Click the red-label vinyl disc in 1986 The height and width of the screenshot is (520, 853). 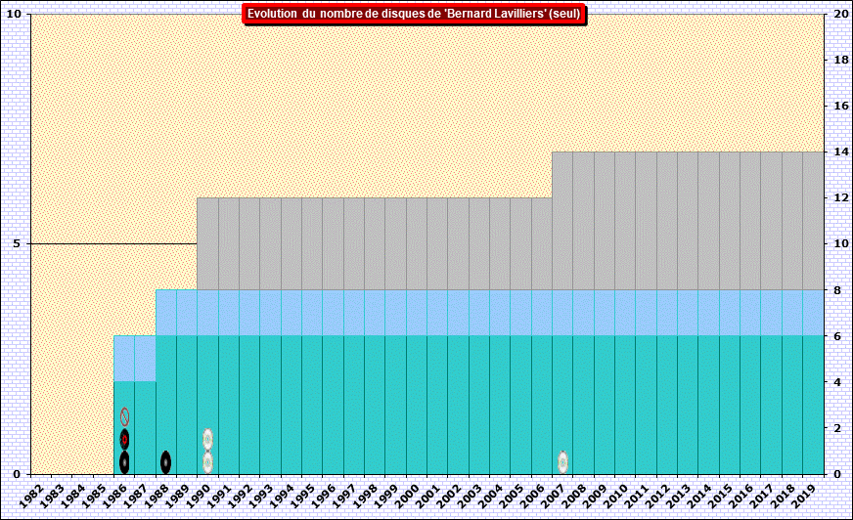pos(124,439)
